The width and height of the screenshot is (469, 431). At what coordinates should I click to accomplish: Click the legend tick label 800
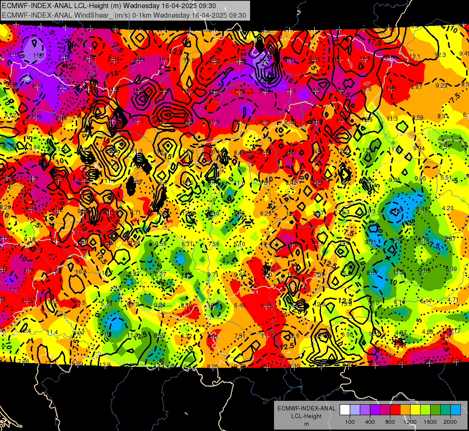(x=390, y=422)
